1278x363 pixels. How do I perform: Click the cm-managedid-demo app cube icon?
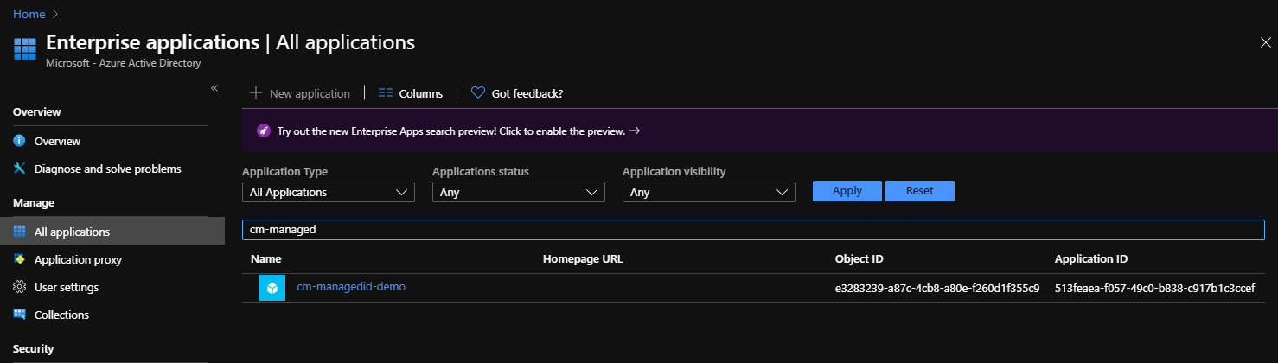click(272, 288)
